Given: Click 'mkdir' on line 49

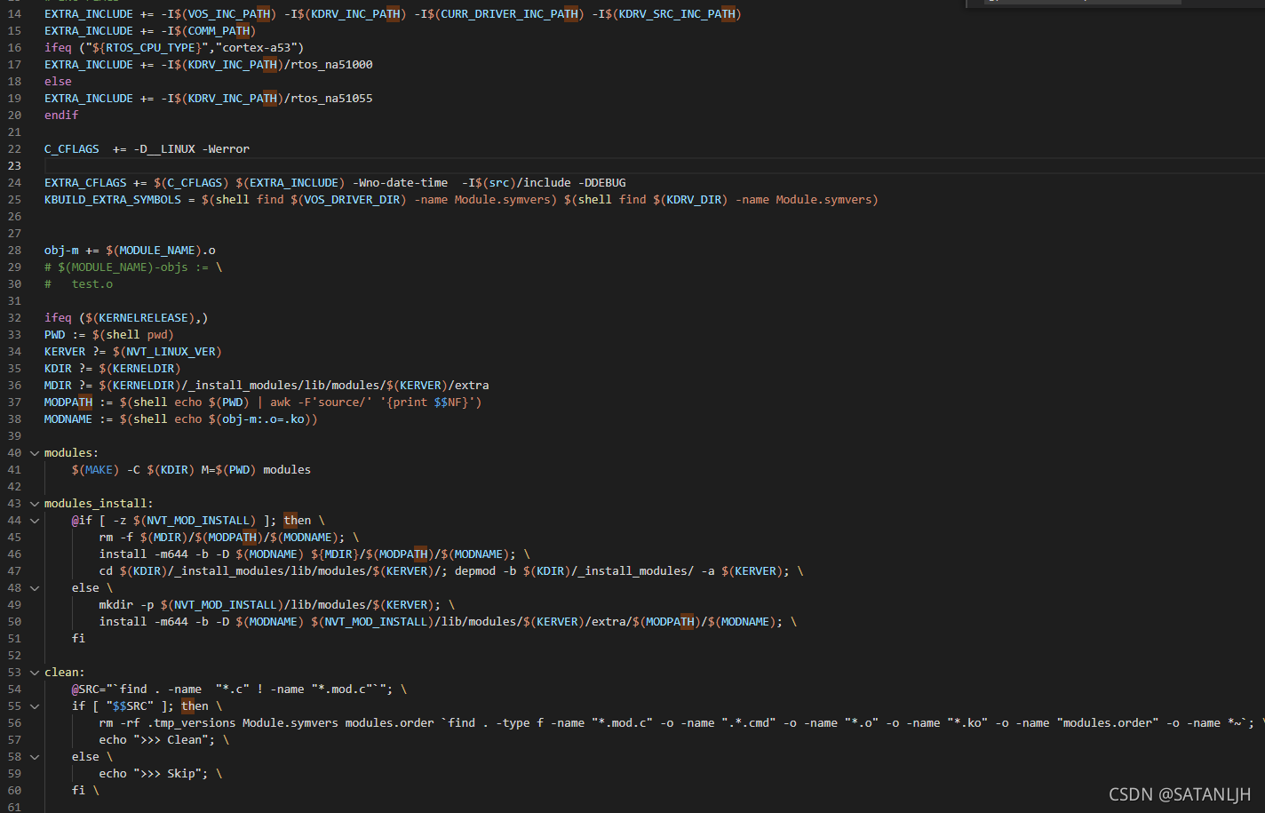Looking at the screenshot, I should coord(116,605).
